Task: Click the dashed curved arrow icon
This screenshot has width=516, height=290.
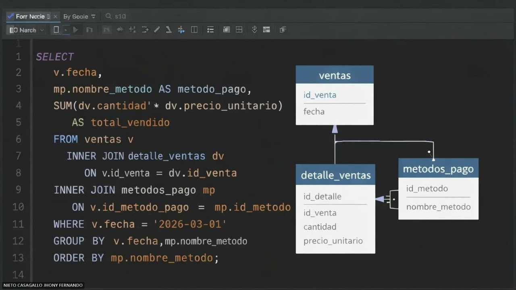Action: (145, 30)
